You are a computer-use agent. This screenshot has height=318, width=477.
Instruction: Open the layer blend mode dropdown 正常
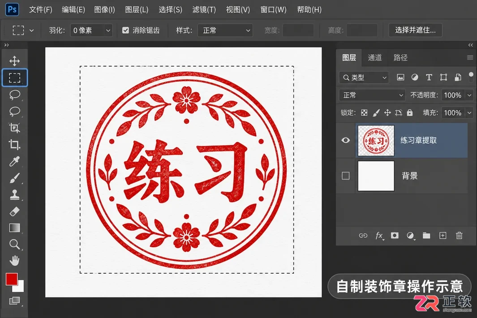[x=372, y=95]
